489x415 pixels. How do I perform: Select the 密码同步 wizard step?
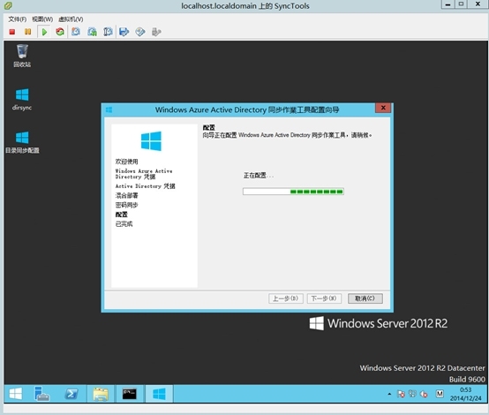[x=126, y=205]
